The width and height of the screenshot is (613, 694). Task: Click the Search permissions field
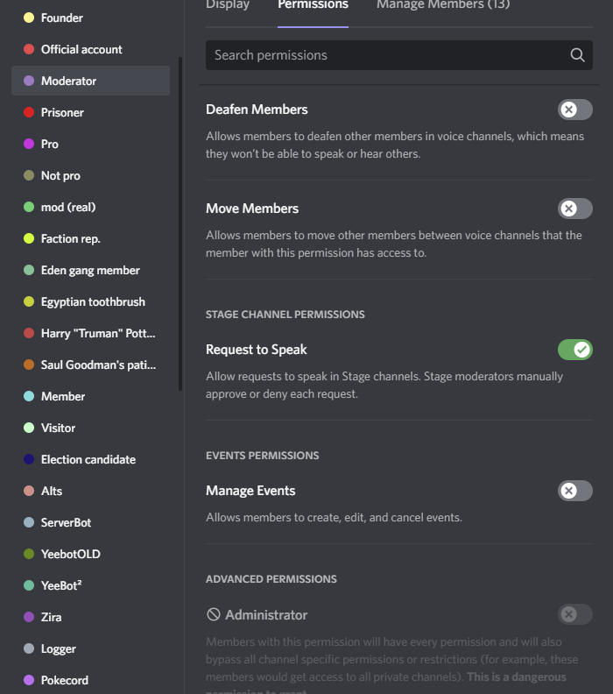(385, 55)
